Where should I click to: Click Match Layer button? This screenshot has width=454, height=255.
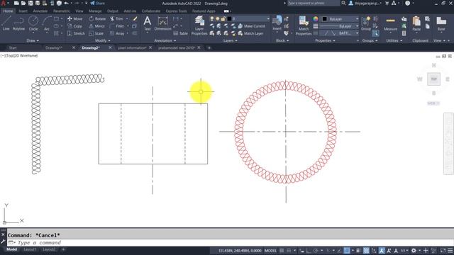(250, 33)
